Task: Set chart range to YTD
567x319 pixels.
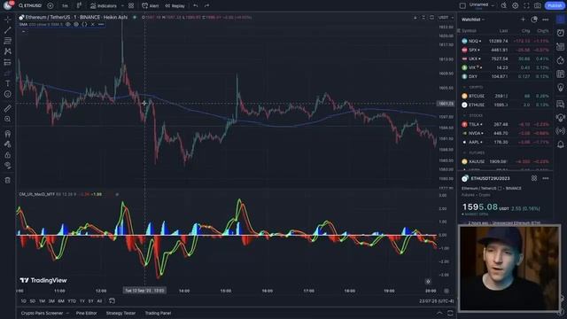Action: [72, 301]
